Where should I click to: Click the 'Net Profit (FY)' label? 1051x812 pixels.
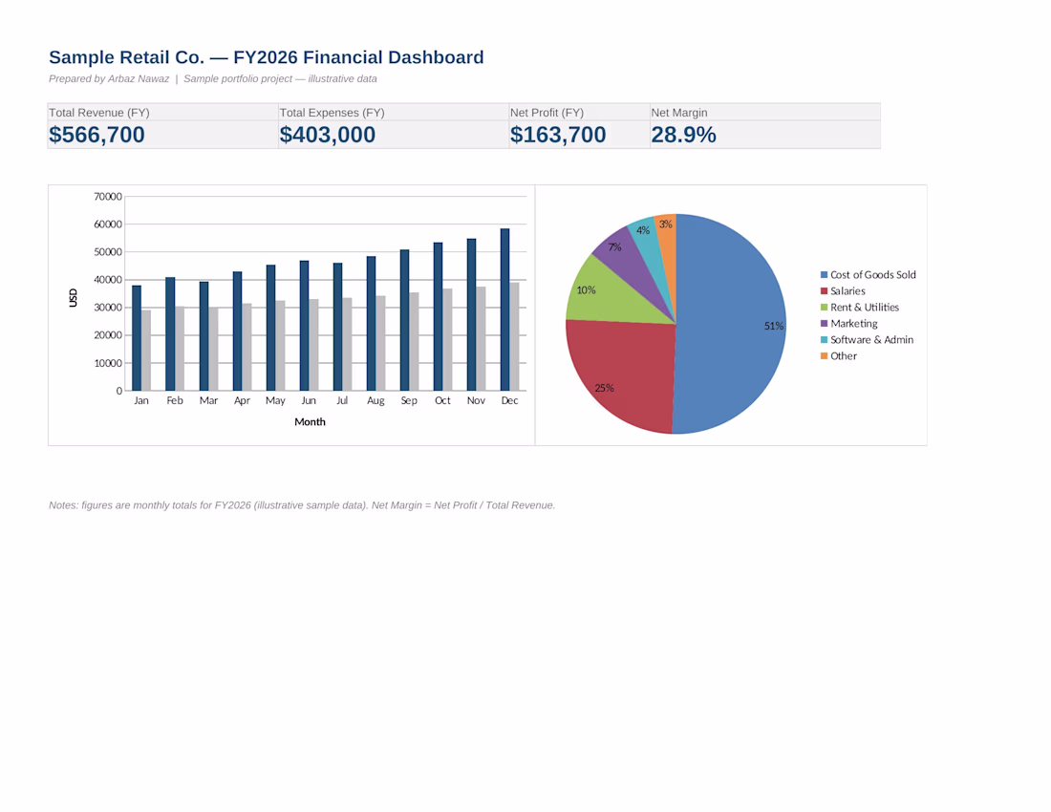[x=547, y=113]
